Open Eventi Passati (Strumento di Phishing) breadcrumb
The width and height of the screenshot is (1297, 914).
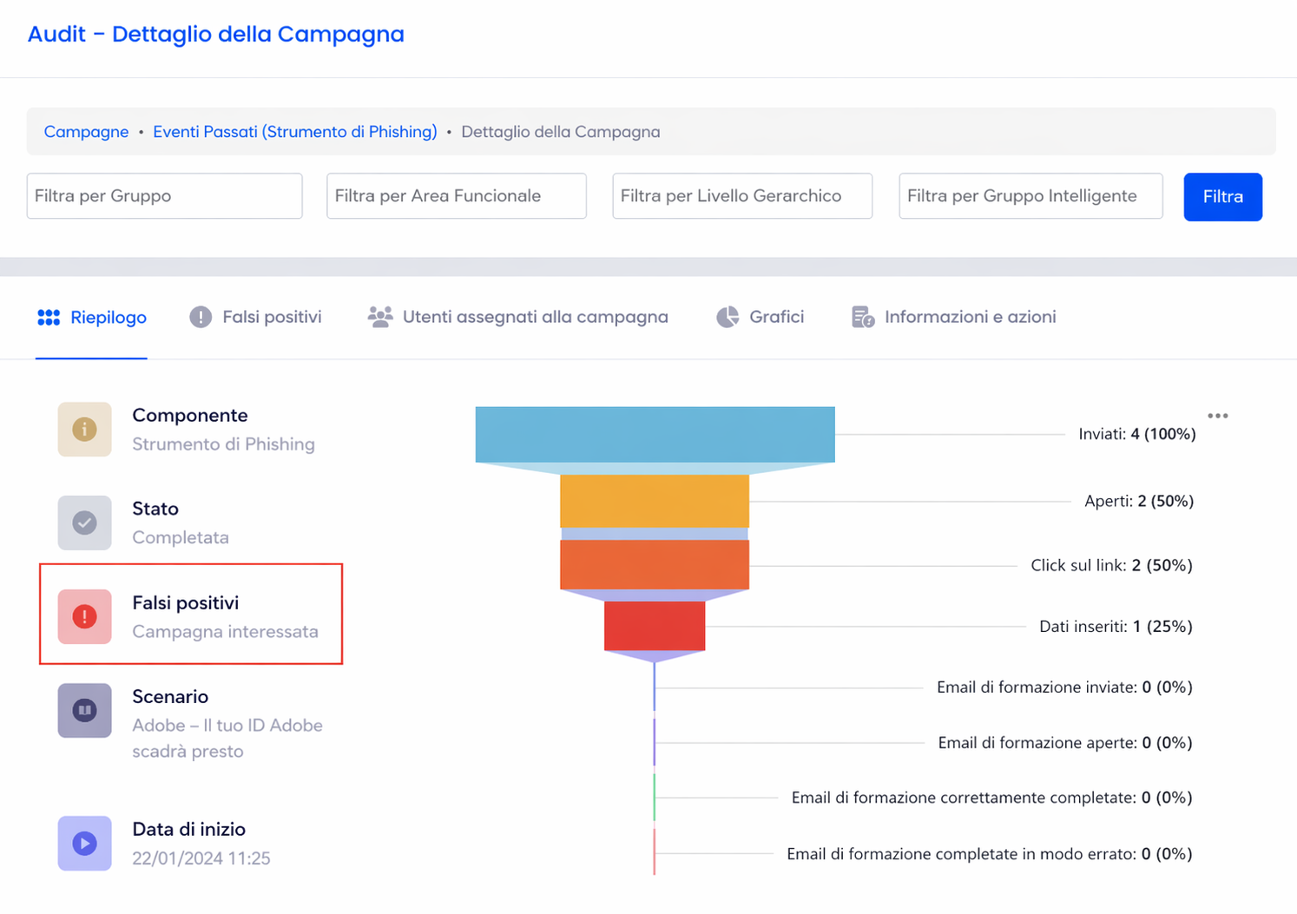point(295,132)
